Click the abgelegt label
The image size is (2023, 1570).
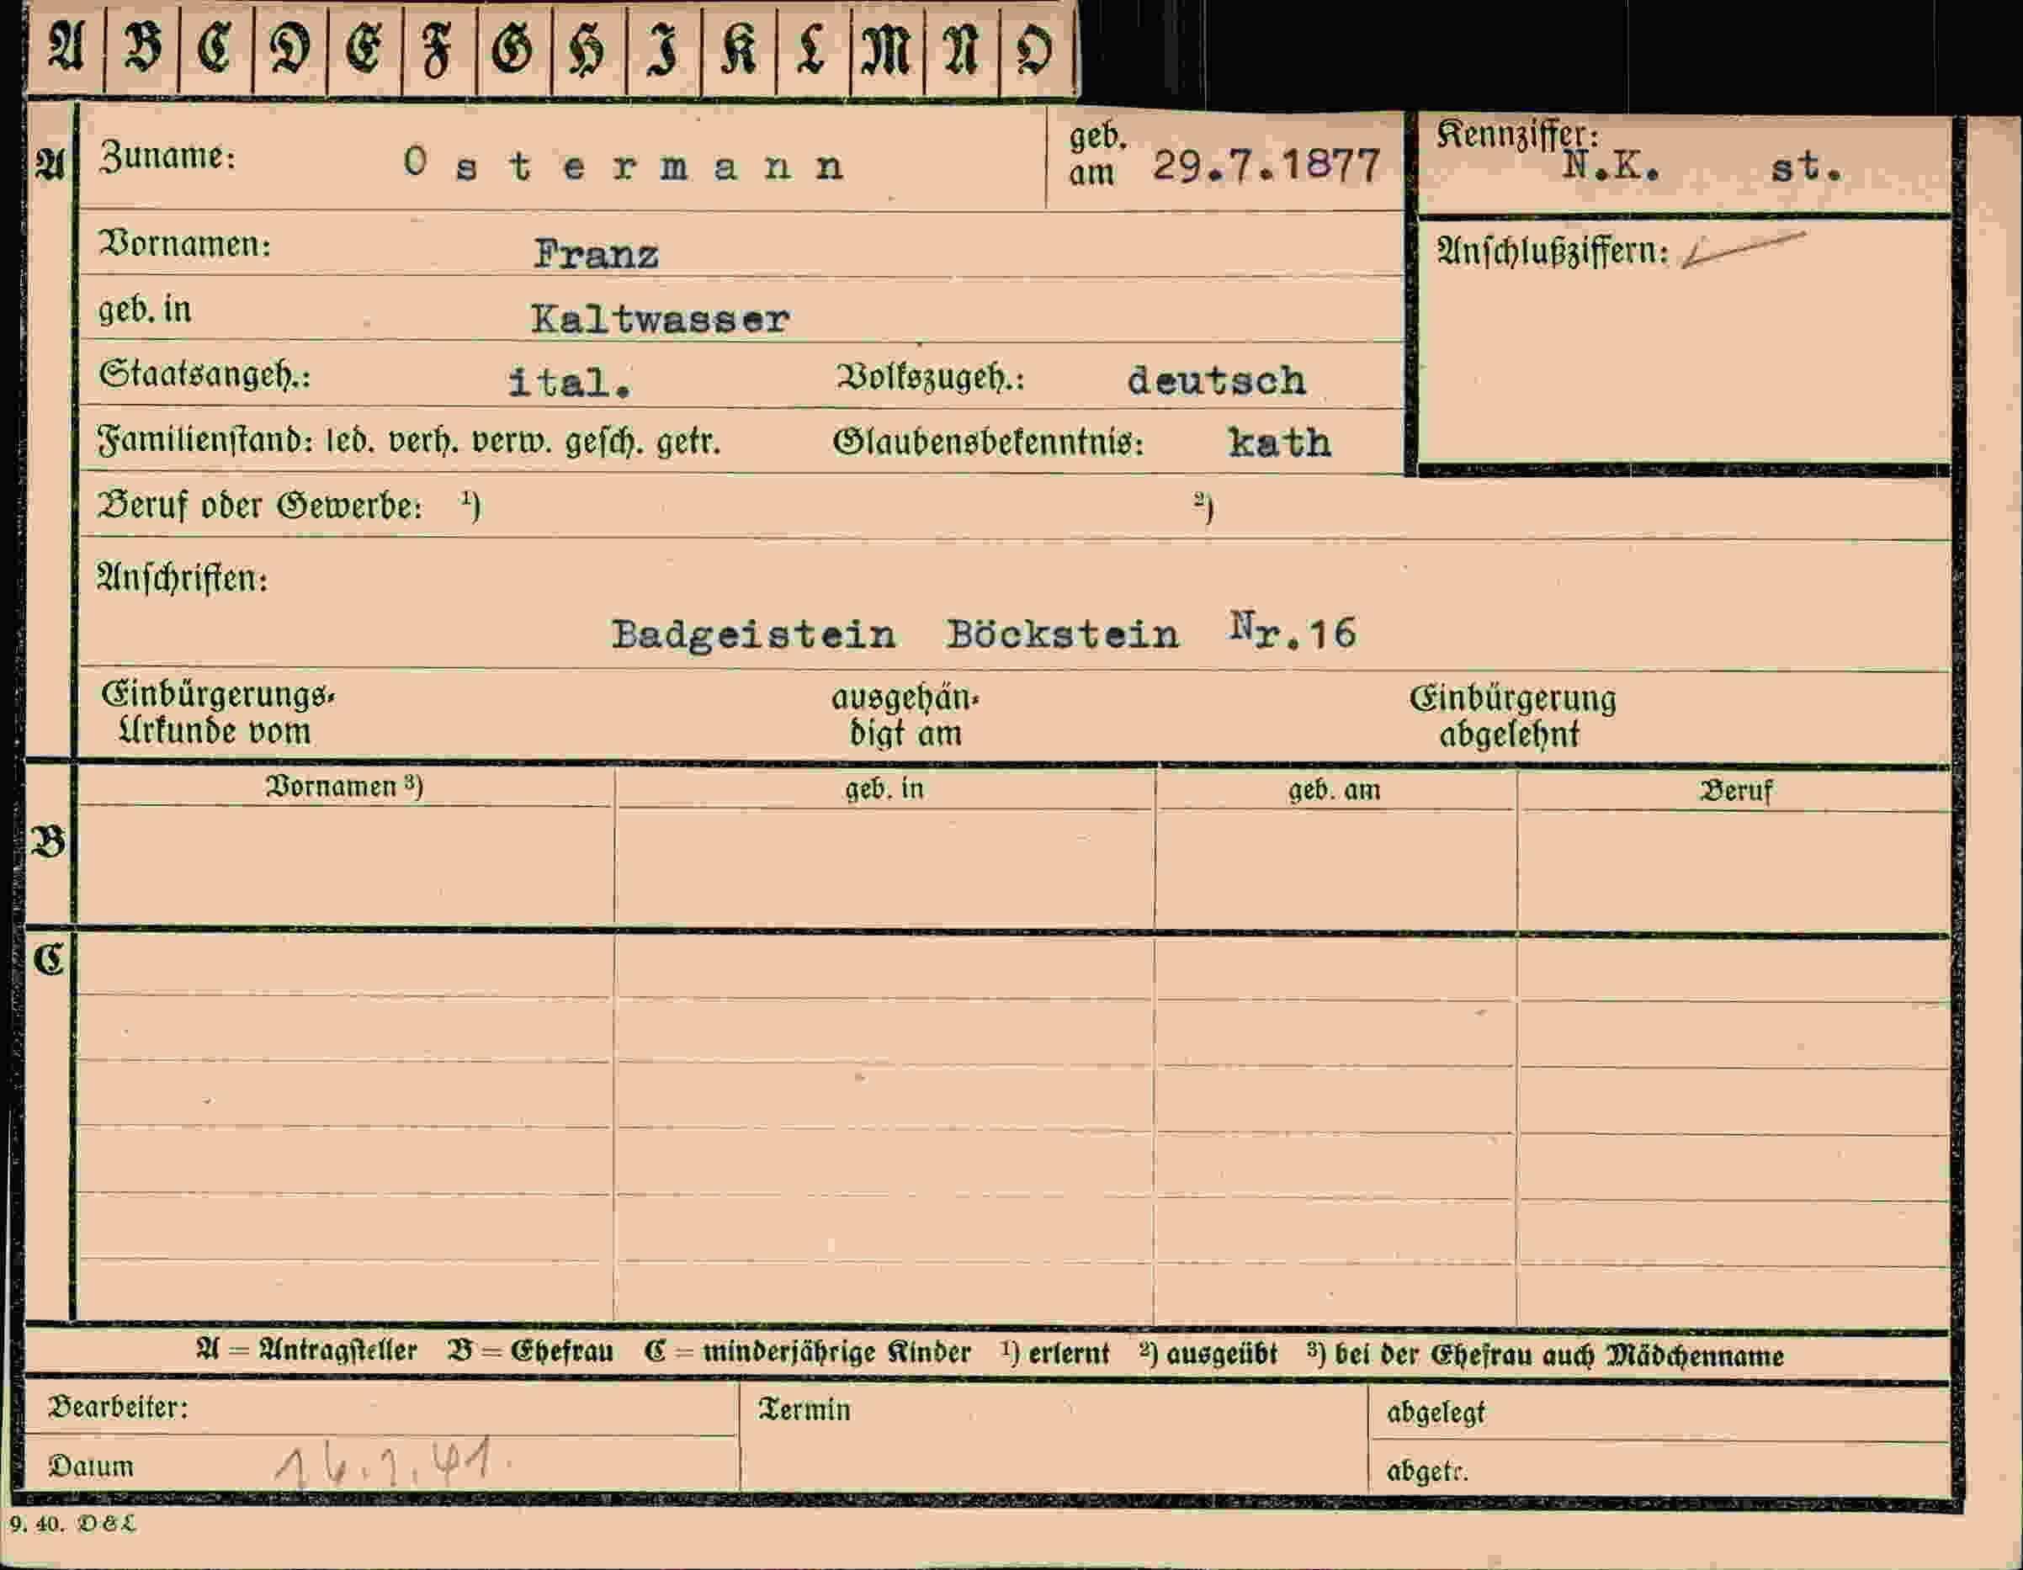1436,1413
